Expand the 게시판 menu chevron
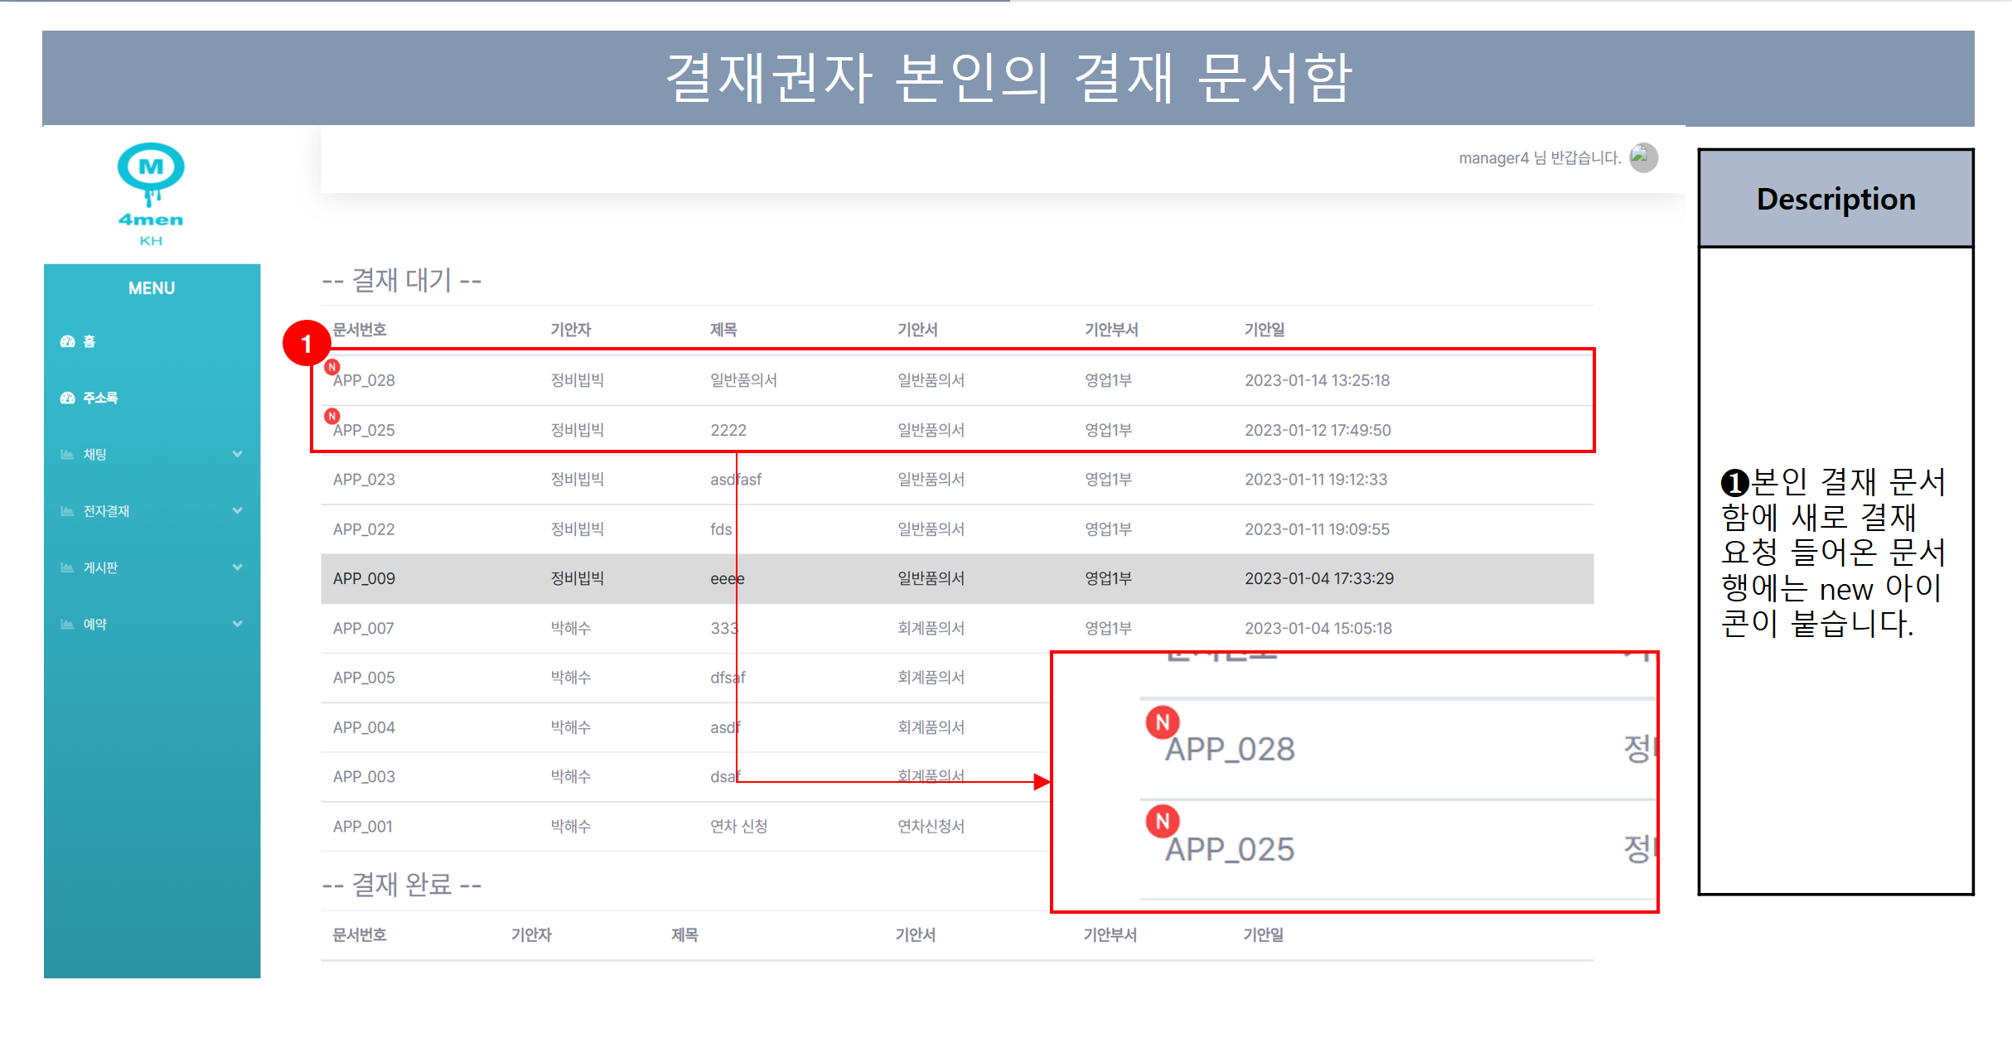2012x1062 pixels. click(x=237, y=567)
